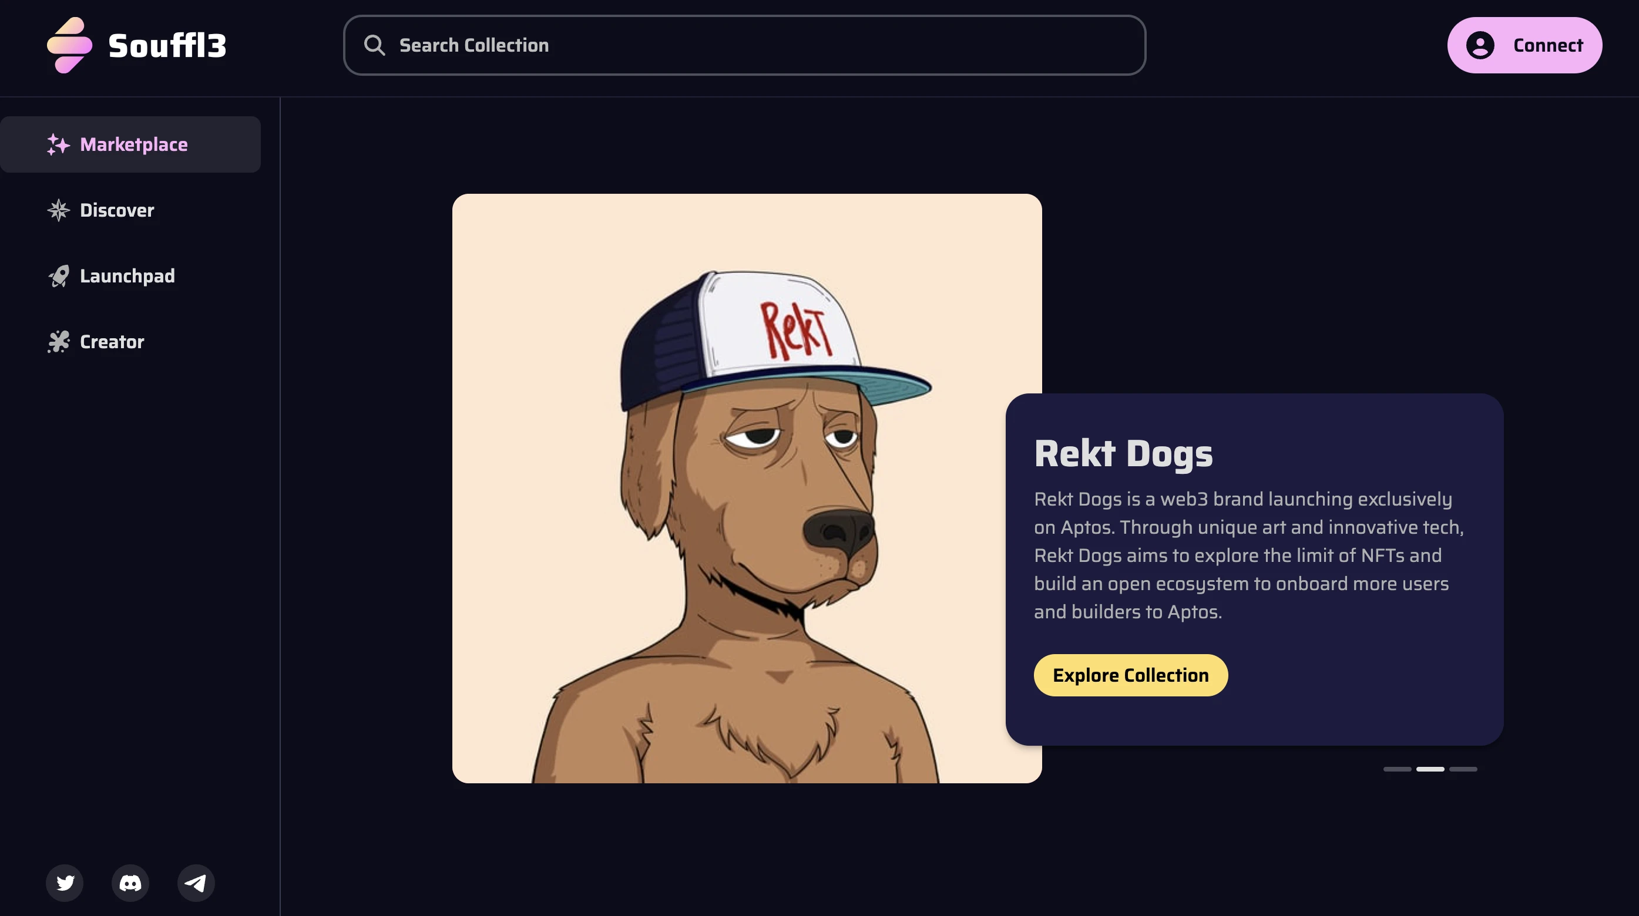
Task: Select the Marketplace sidebar icon
Action: (x=58, y=143)
